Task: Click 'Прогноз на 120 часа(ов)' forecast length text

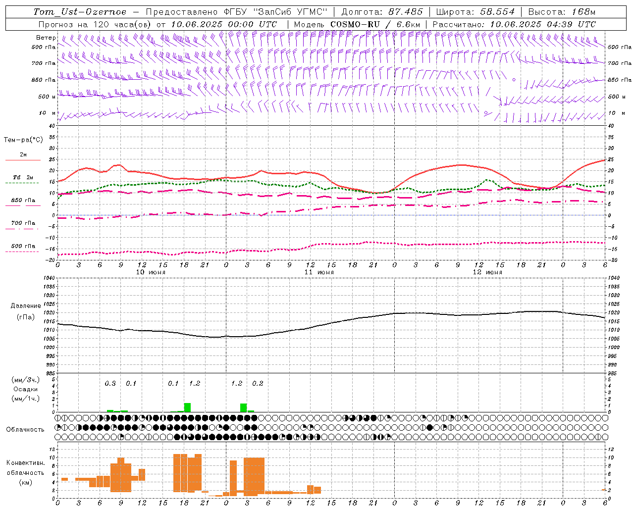Action: [x=96, y=24]
